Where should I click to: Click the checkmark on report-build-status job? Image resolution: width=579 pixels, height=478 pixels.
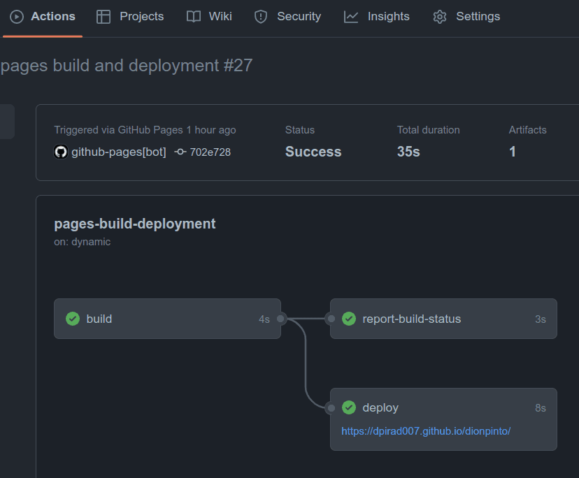click(x=349, y=319)
